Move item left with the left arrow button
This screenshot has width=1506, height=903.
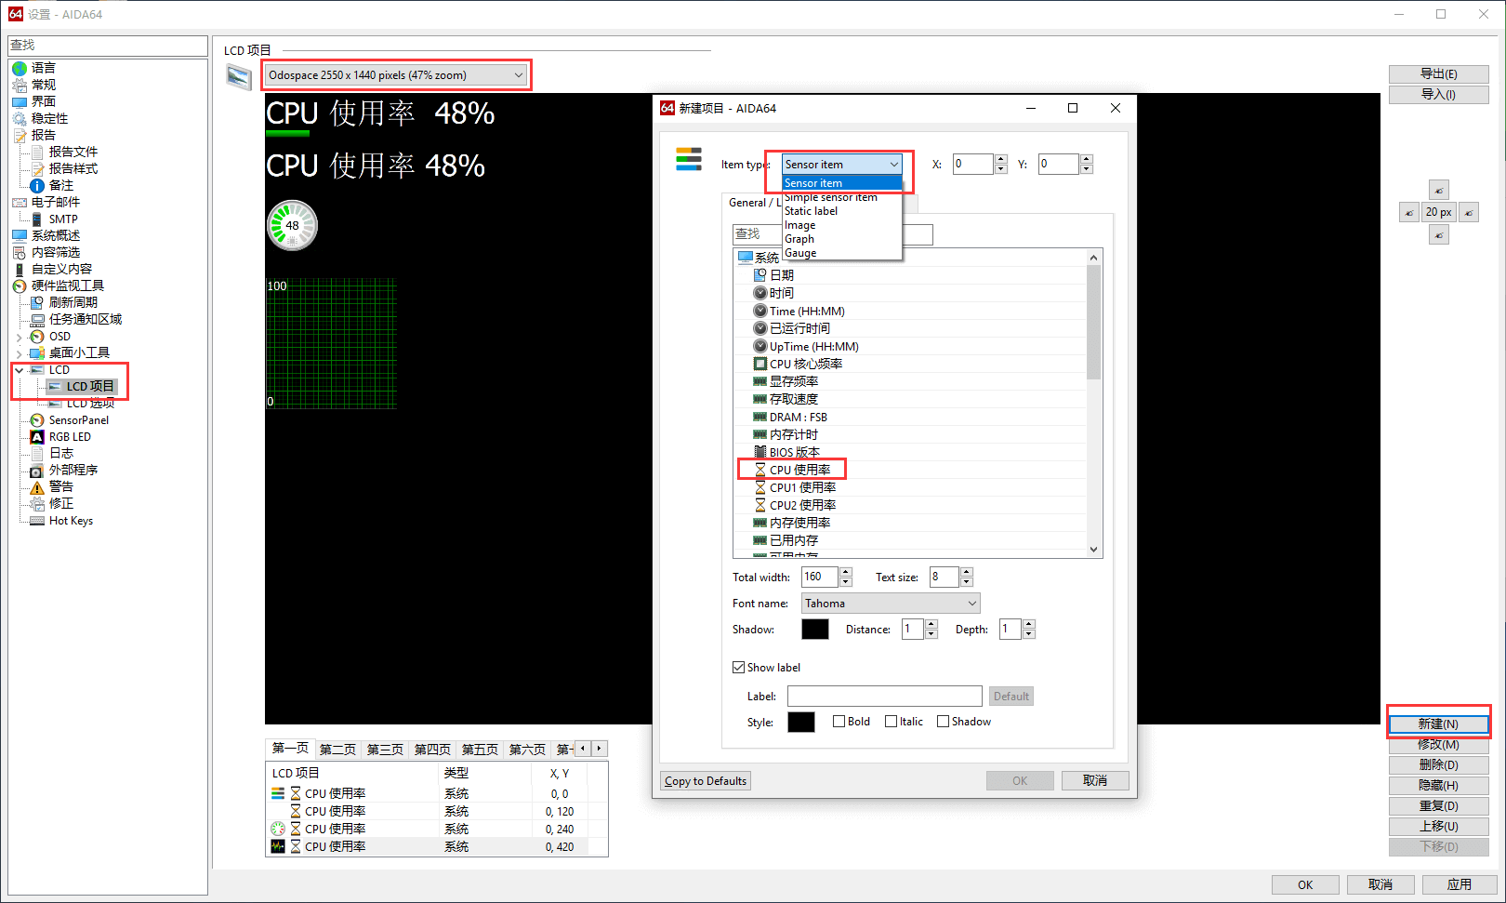point(1409,212)
